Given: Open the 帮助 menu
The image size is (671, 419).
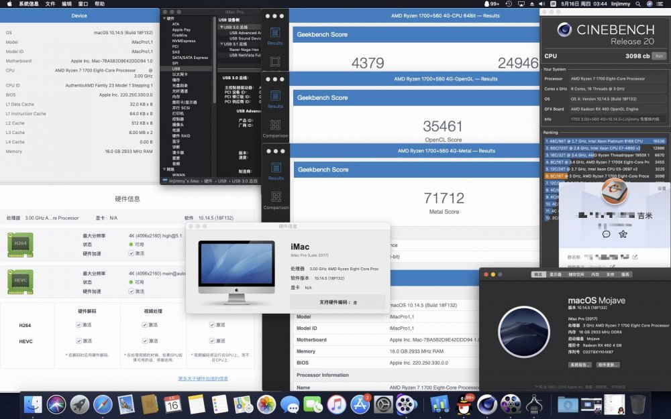Looking at the screenshot, I should [99, 4].
